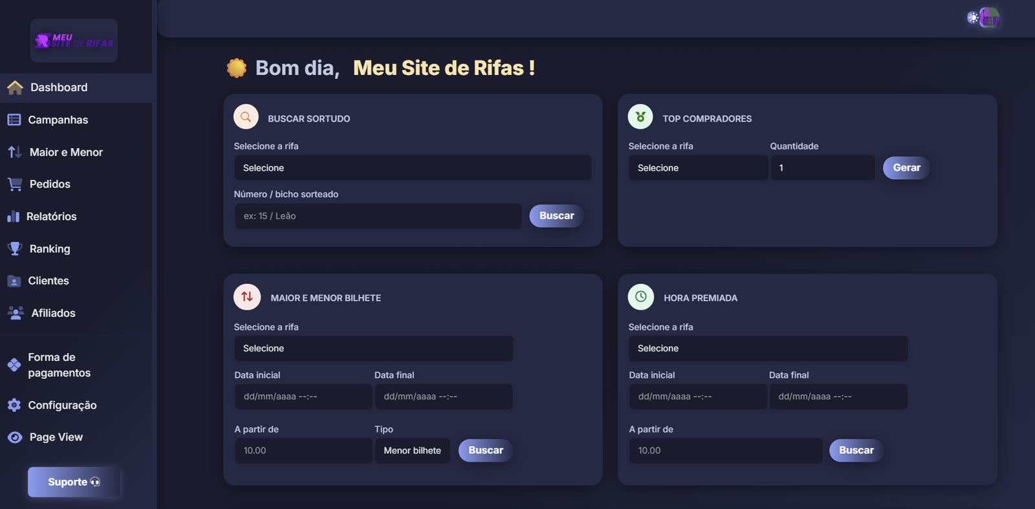1035x509 pixels.
Task: Click the medal icon on Top Compradores card
Action: 640,117
